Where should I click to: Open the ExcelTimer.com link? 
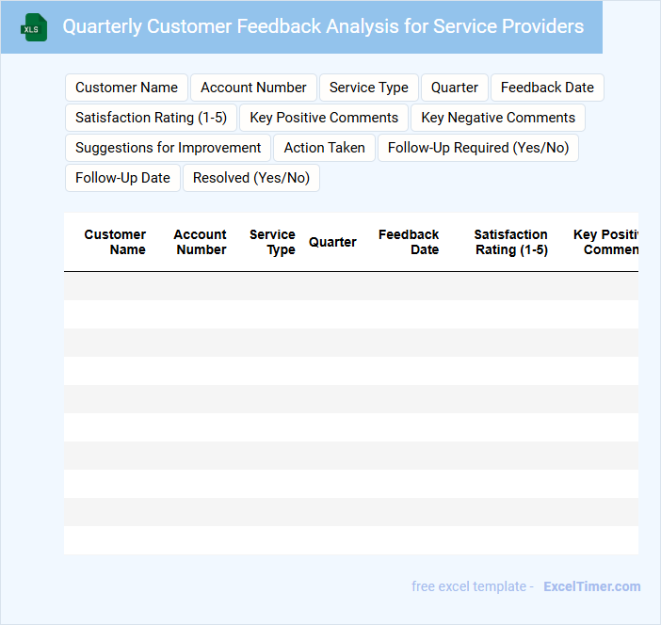pos(591,586)
